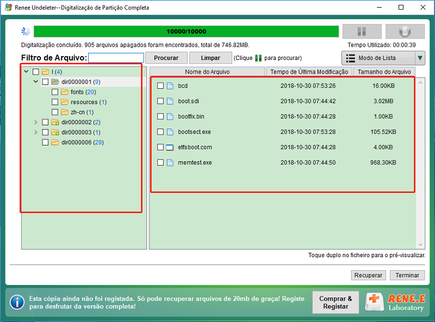Click the Limpar button

click(210, 58)
